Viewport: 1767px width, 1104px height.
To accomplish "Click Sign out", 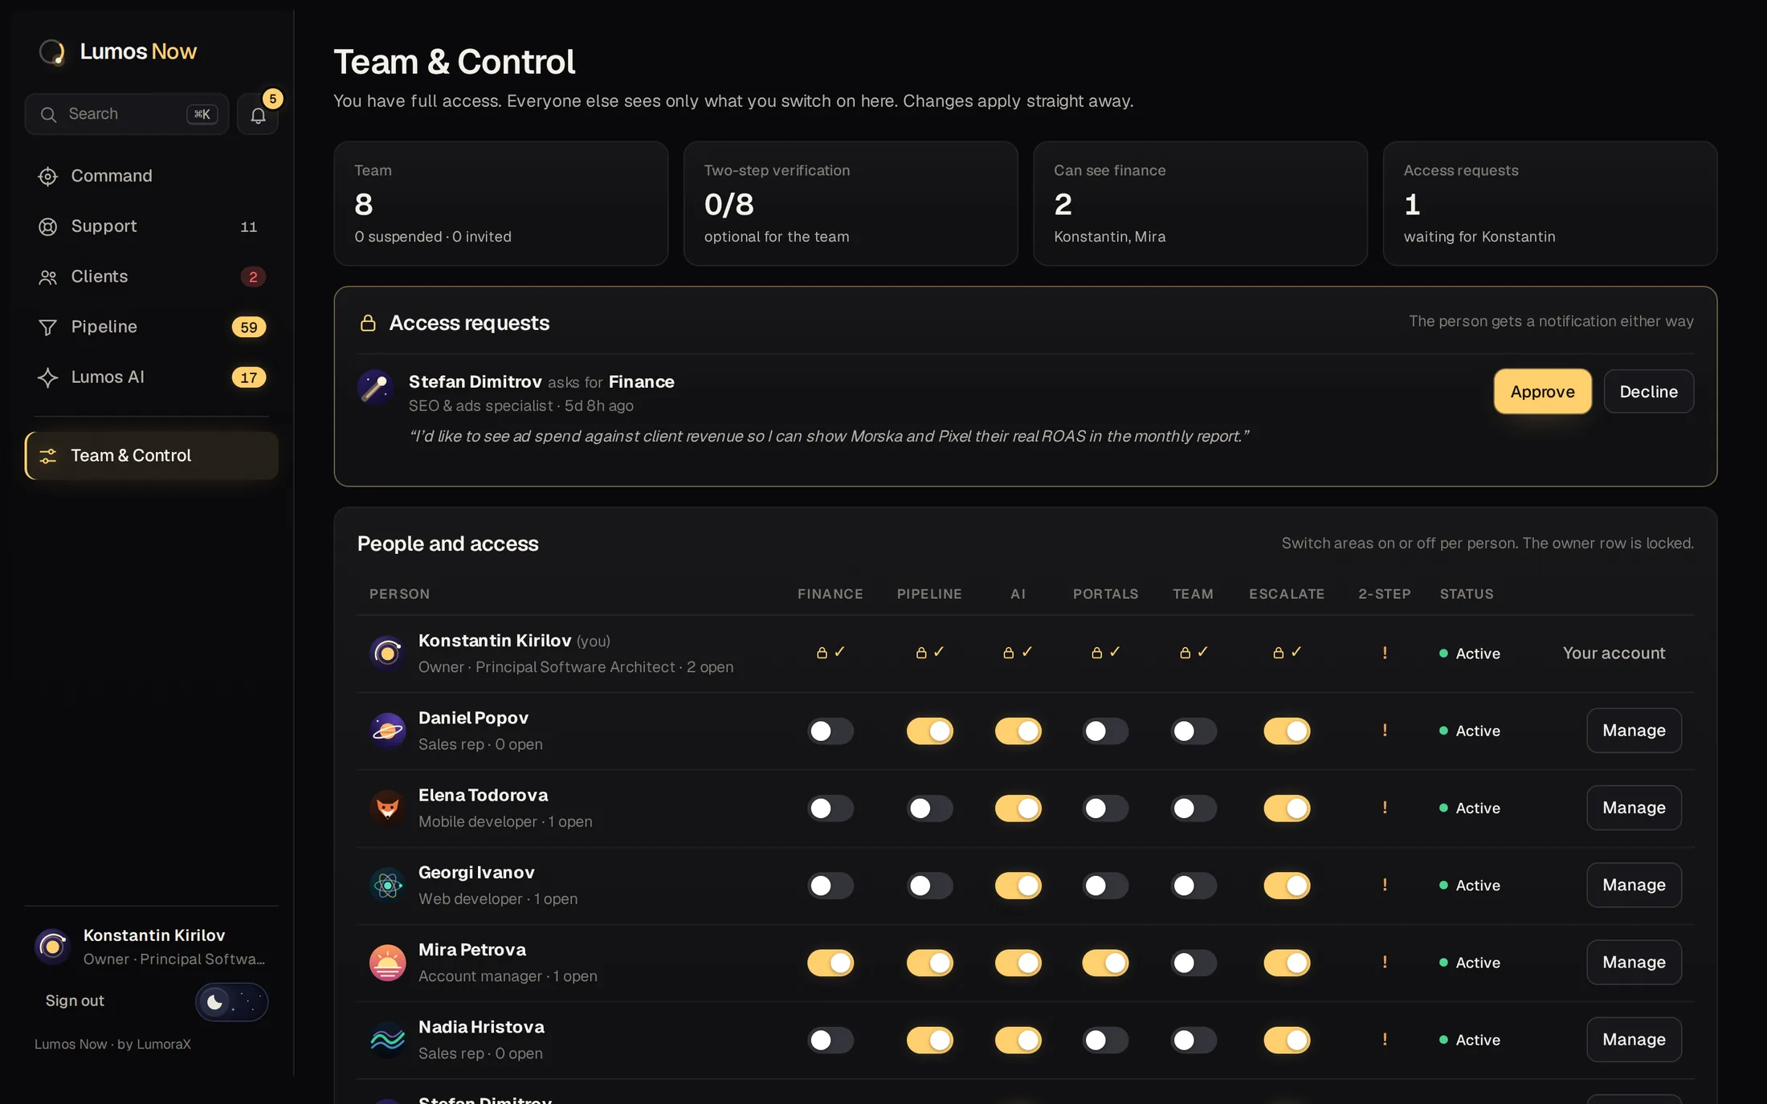I will coord(75,1000).
